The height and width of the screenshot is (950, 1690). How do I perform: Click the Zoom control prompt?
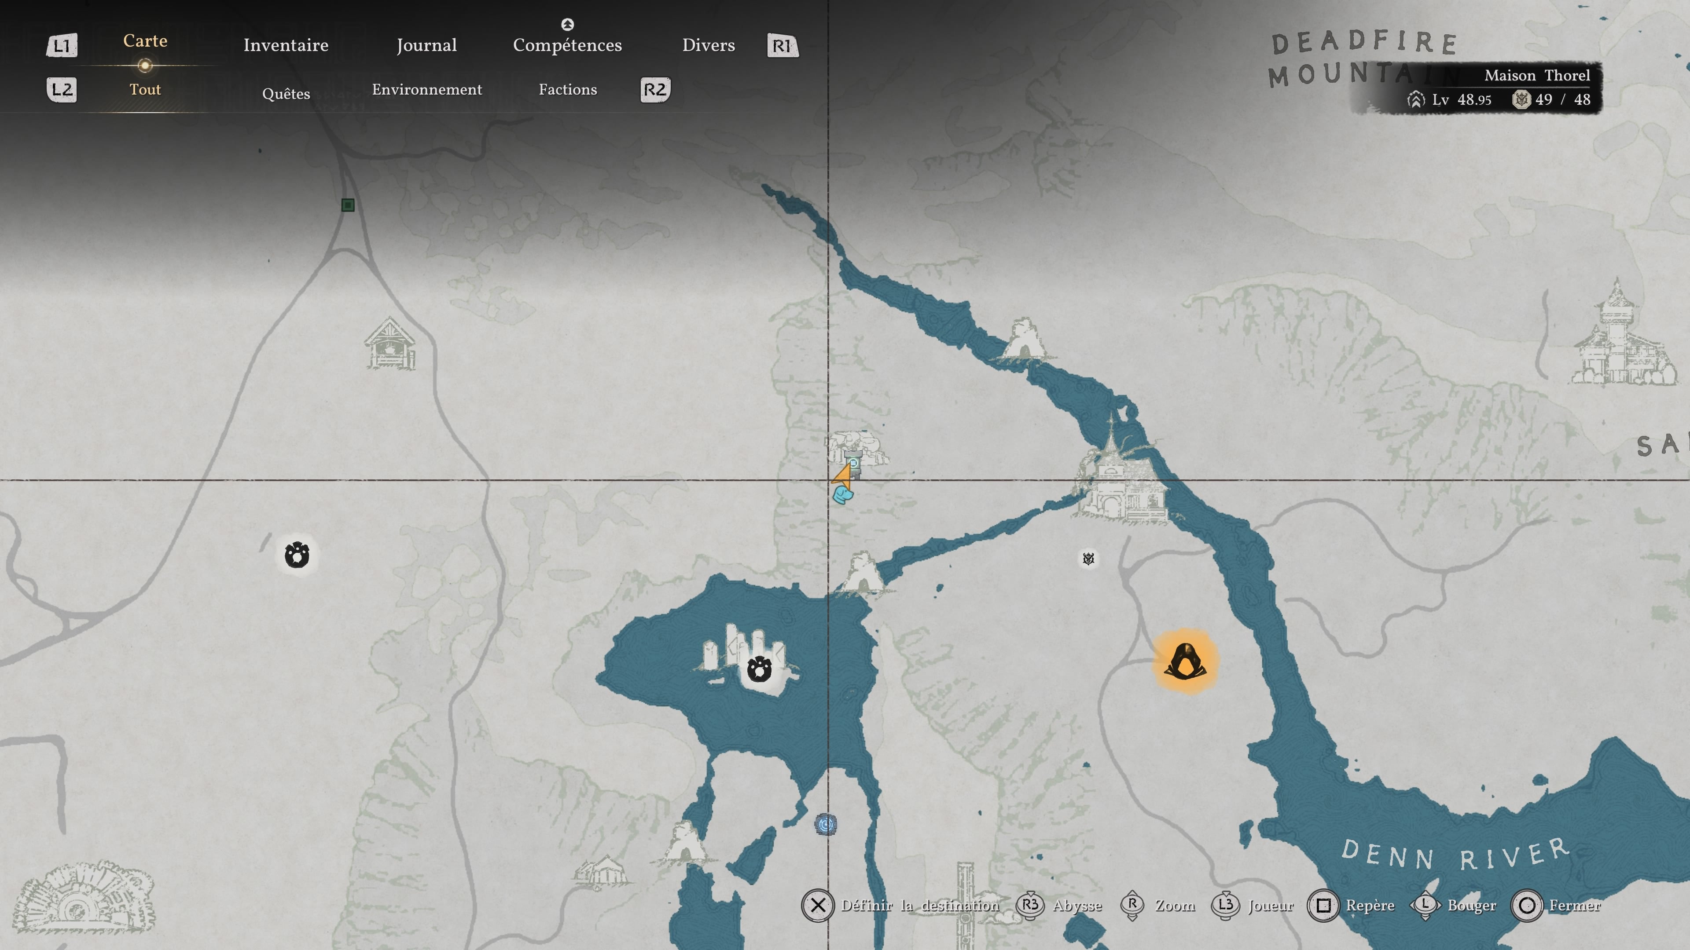1158,906
